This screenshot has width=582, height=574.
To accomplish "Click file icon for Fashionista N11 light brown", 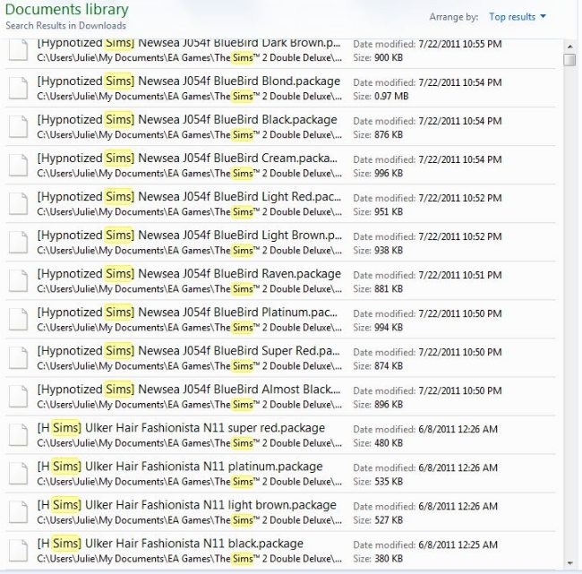I will [x=19, y=513].
